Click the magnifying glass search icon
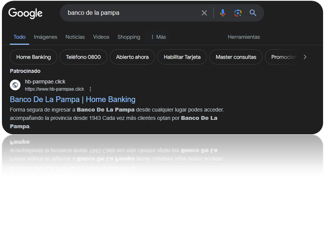 pyautogui.click(x=253, y=13)
